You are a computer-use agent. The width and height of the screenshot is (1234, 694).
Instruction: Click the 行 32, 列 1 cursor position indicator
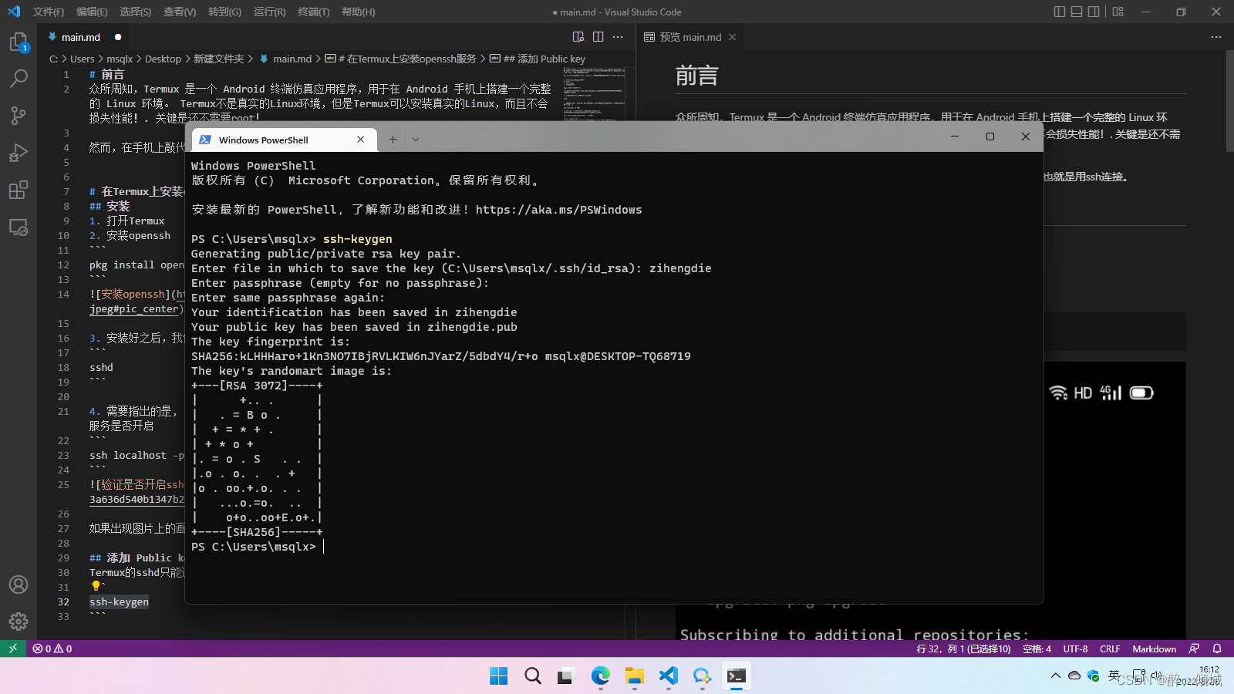tap(963, 649)
